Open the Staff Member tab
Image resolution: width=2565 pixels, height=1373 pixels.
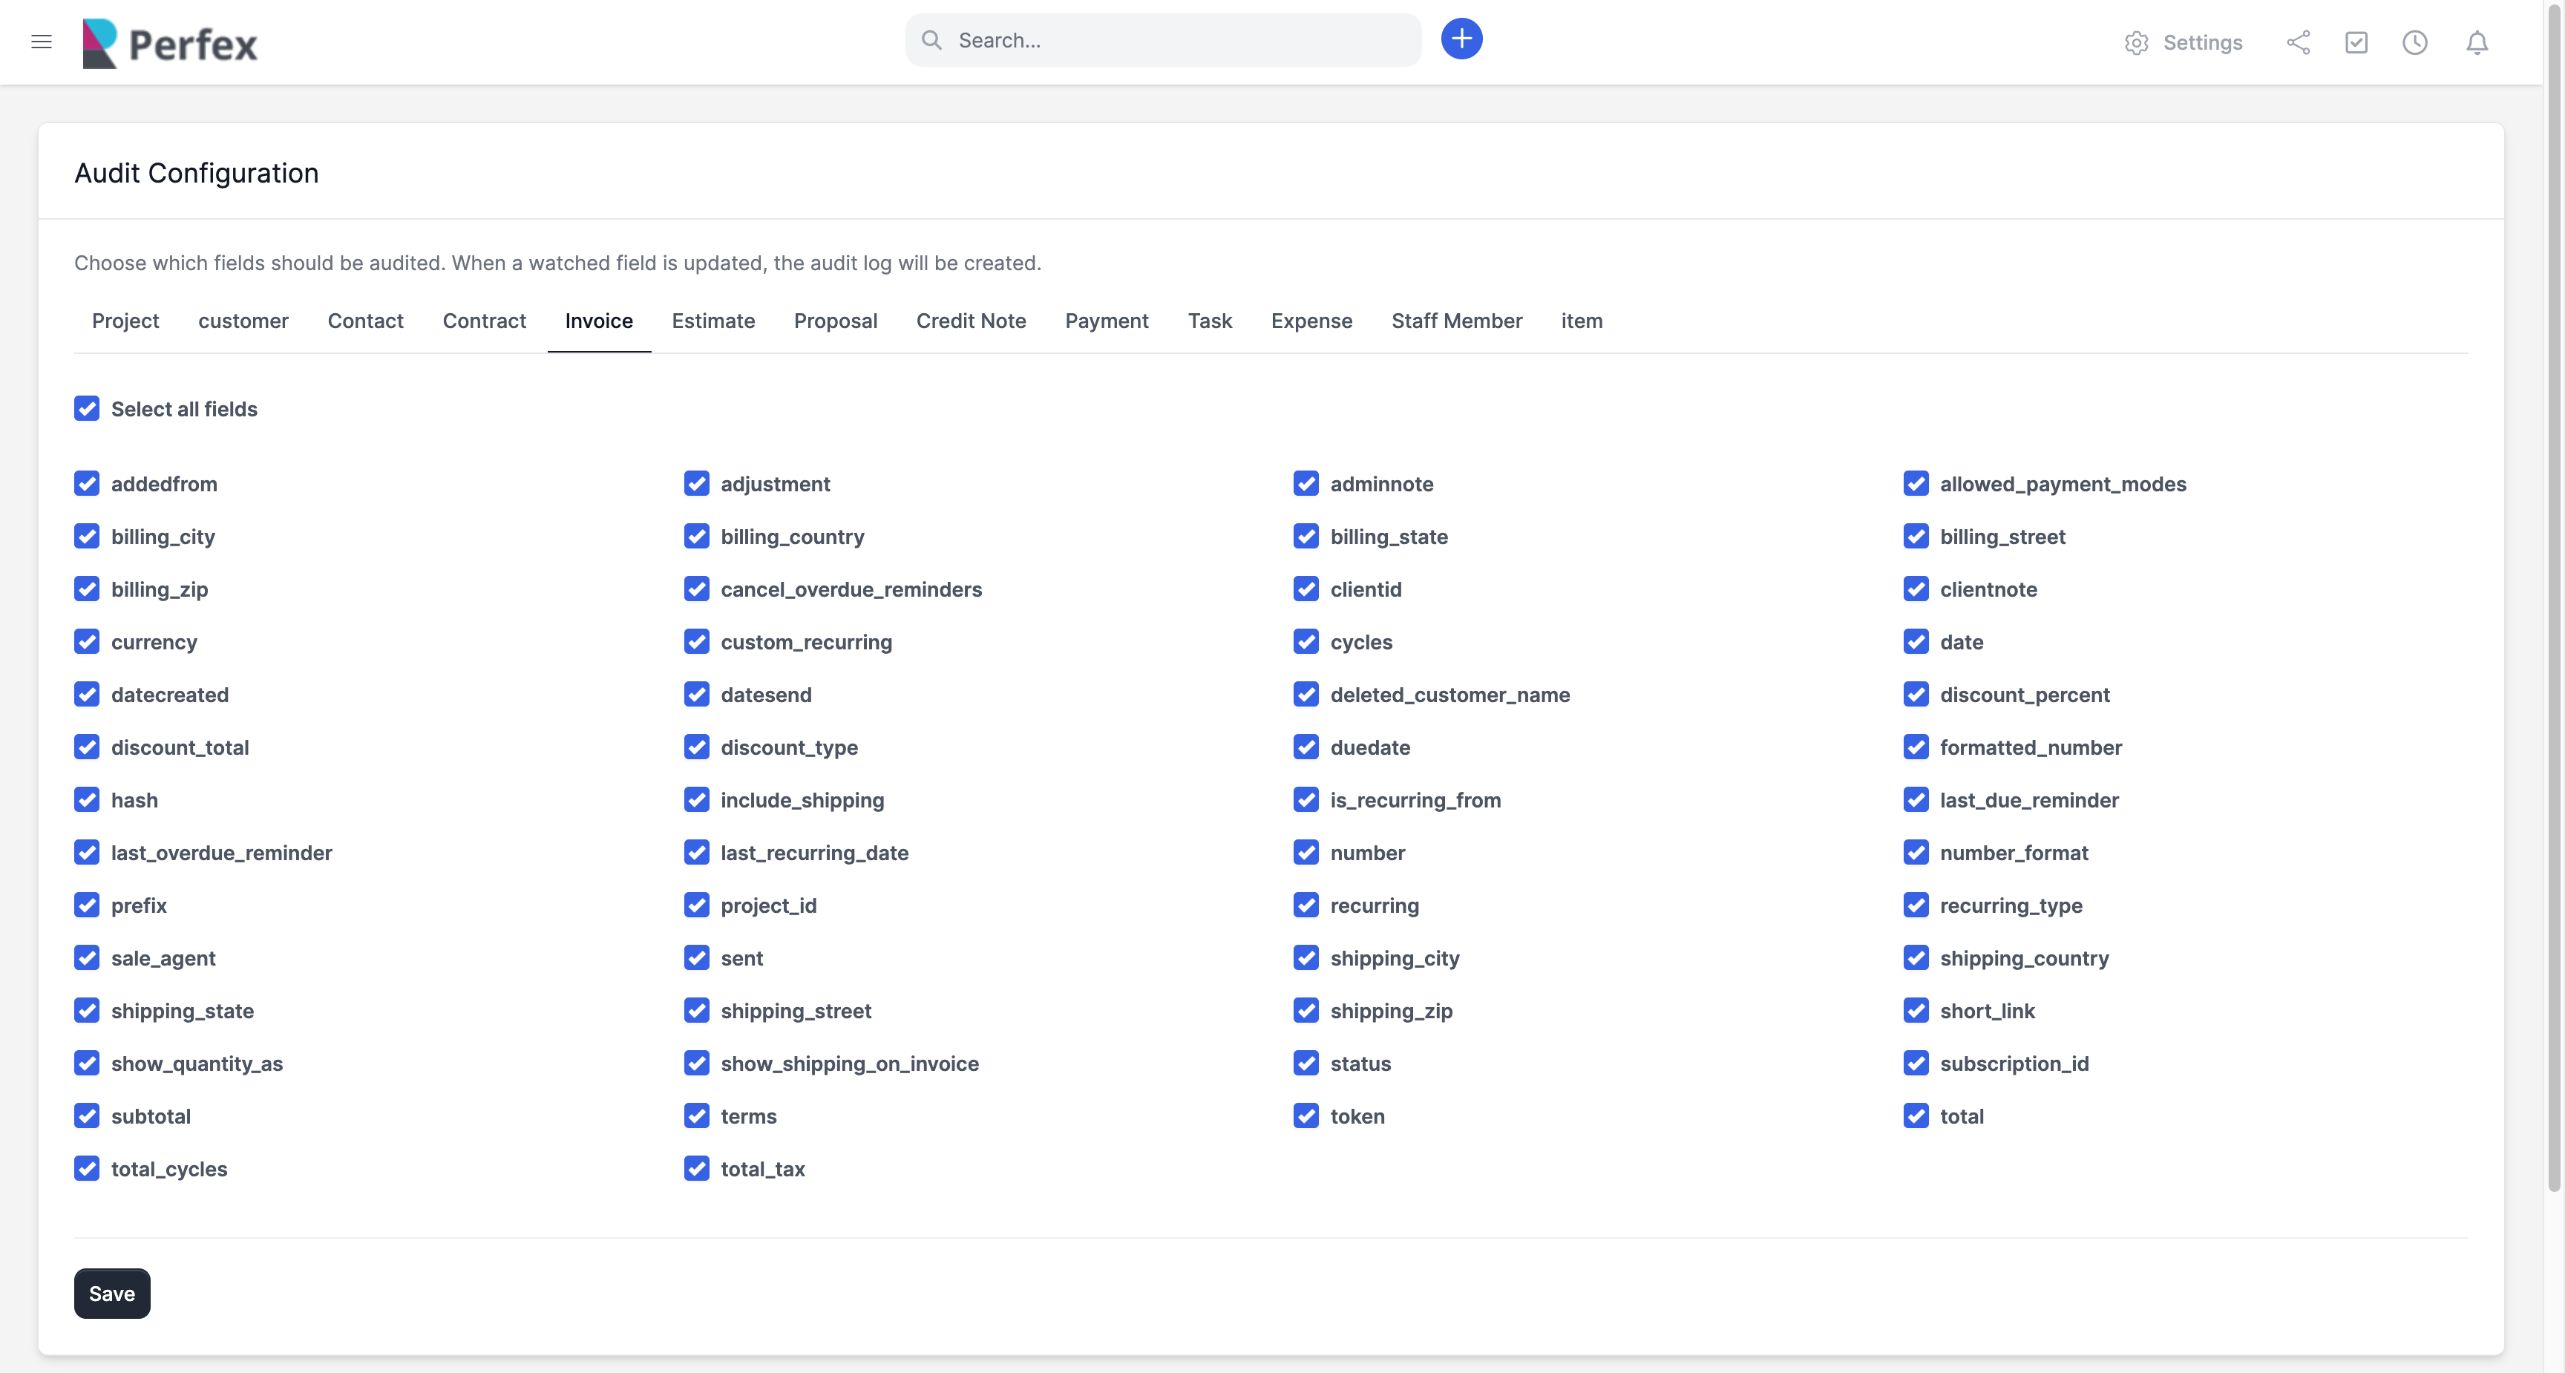(x=1455, y=321)
